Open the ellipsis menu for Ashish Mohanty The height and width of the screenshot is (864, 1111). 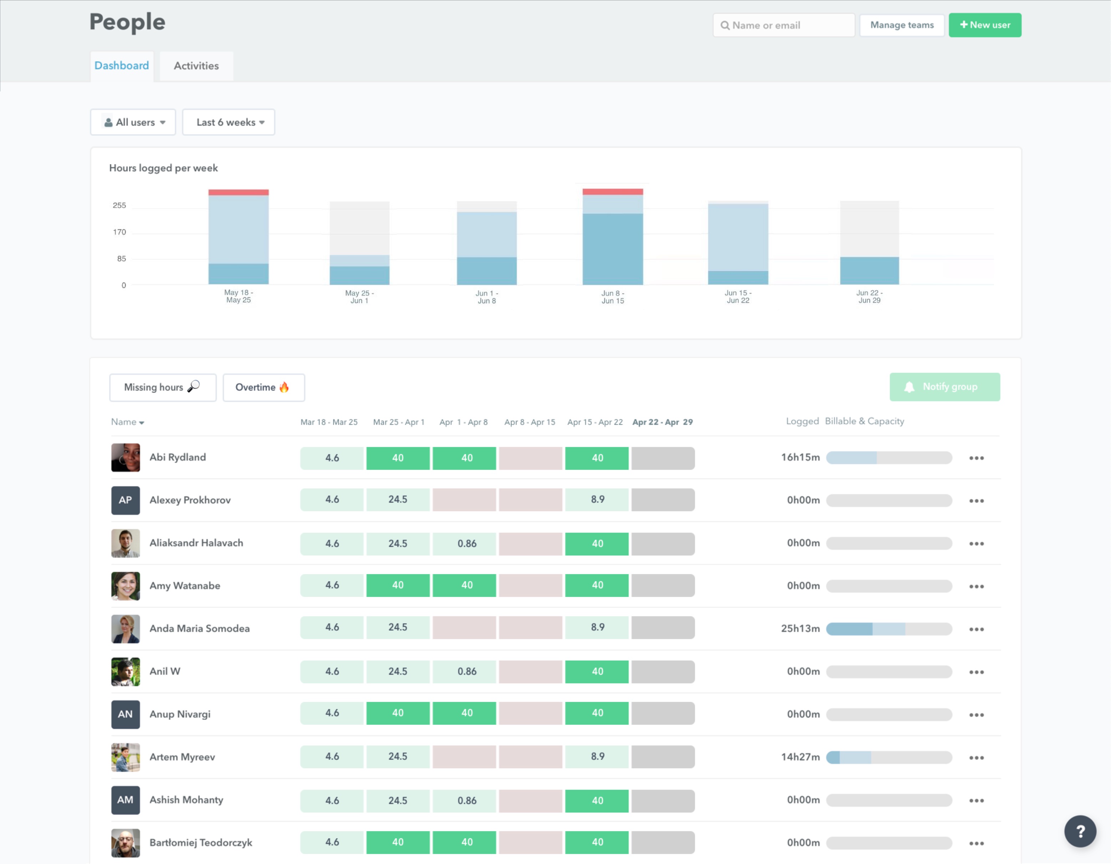pyautogui.click(x=978, y=800)
